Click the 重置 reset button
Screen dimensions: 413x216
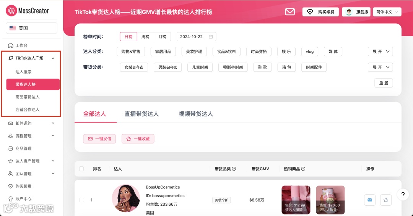coord(384,83)
